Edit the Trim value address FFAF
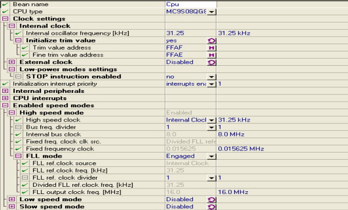Viewport: 348px width, 210px height. (186, 48)
